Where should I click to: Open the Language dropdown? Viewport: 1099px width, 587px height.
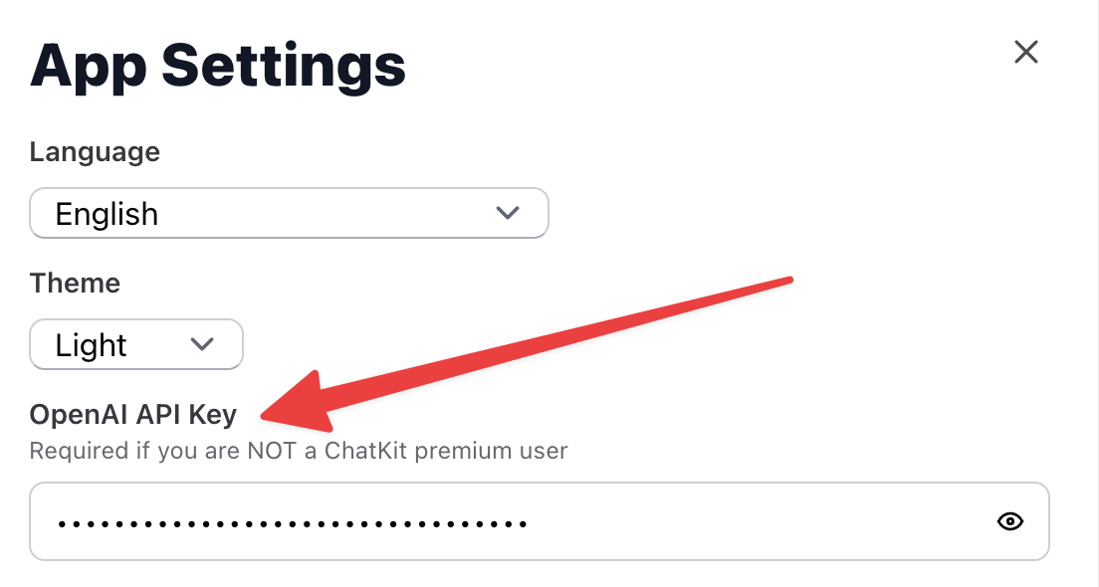[x=289, y=213]
